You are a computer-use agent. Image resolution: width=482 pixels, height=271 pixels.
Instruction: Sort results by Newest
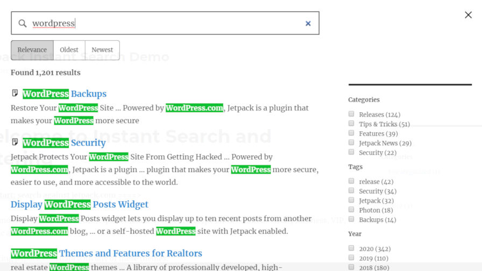click(x=102, y=50)
